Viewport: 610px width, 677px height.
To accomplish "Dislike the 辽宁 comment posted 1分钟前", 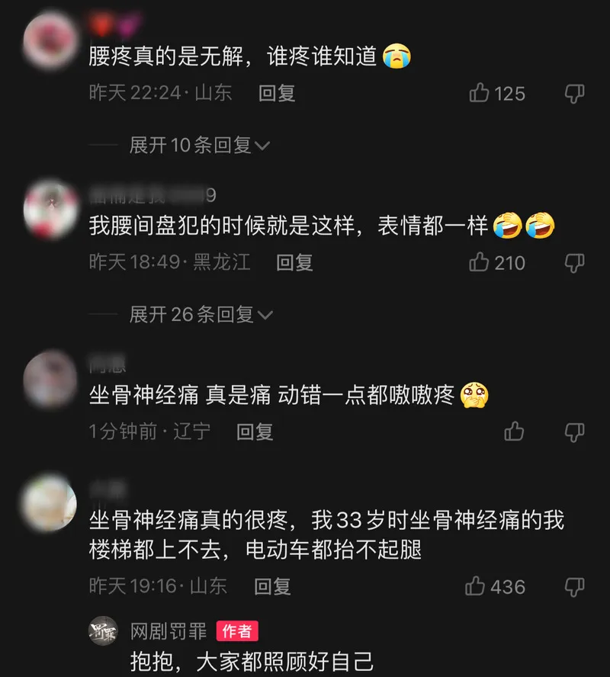I will (575, 432).
